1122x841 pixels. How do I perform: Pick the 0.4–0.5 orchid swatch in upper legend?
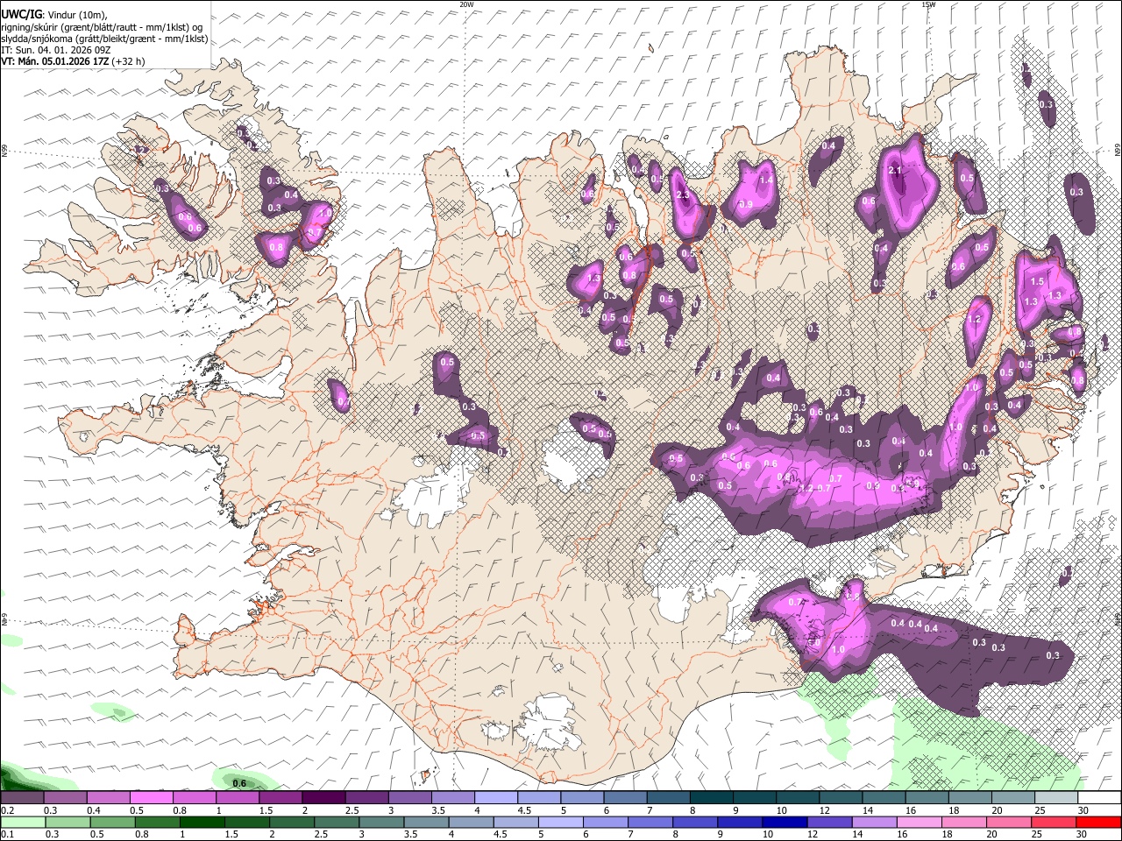108,798
